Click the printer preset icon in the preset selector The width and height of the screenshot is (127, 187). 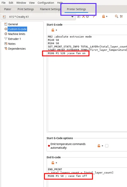(4, 17)
